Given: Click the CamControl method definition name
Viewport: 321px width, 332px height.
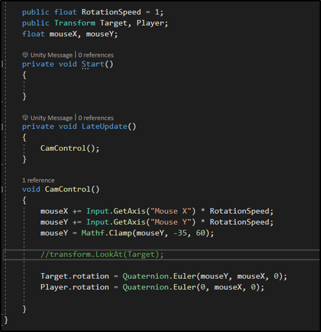Looking at the screenshot, I should pos(67,189).
